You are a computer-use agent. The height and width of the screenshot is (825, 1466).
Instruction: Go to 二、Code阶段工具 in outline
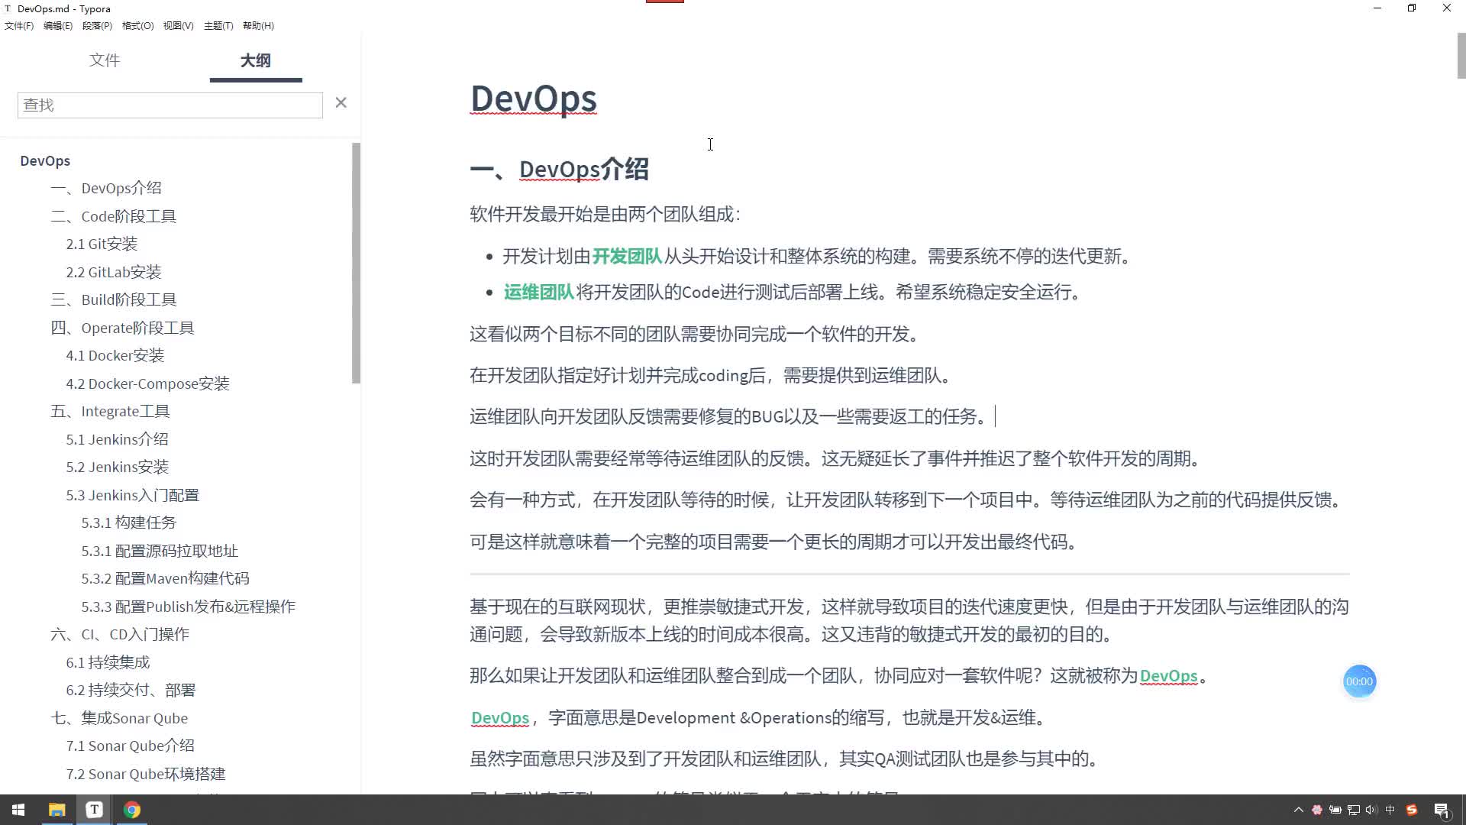click(113, 216)
